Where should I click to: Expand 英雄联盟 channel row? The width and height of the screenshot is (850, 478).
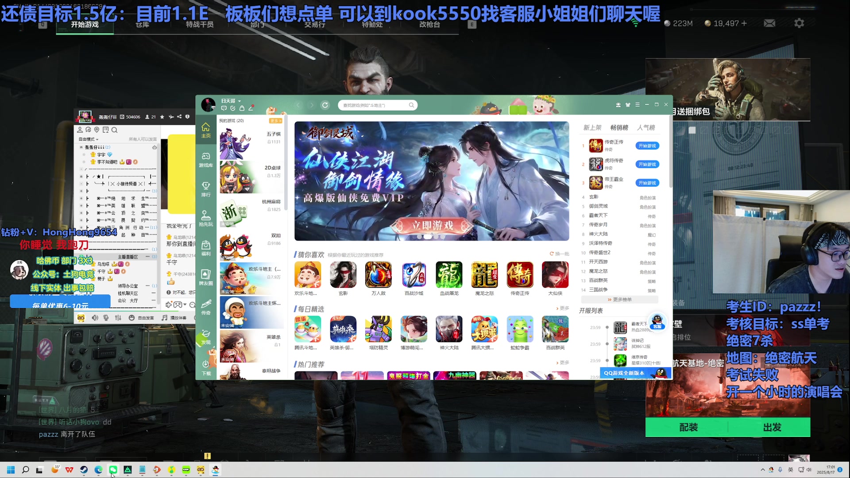point(81,205)
